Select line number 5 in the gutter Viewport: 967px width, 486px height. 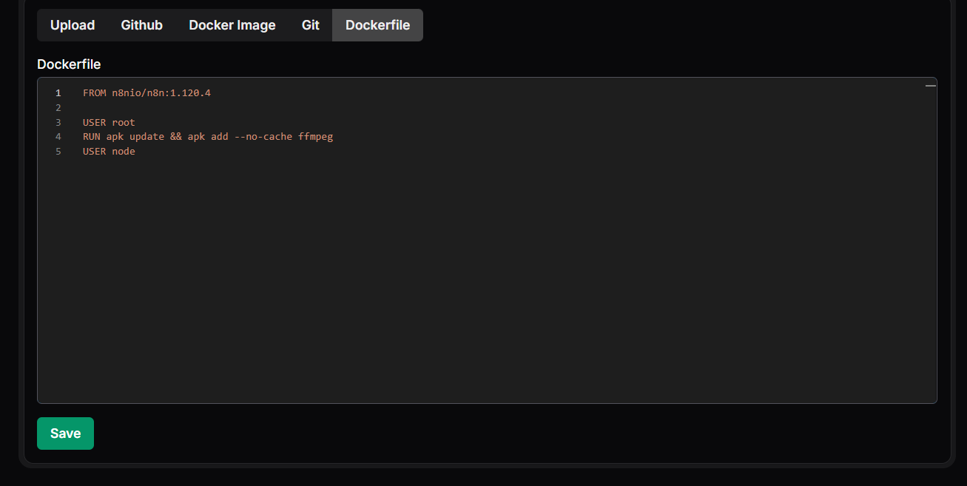pos(58,152)
